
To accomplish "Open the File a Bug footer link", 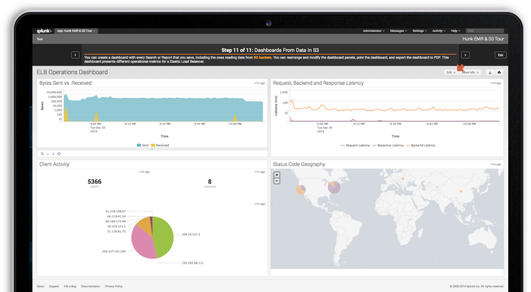I will pyautogui.click(x=70, y=286).
